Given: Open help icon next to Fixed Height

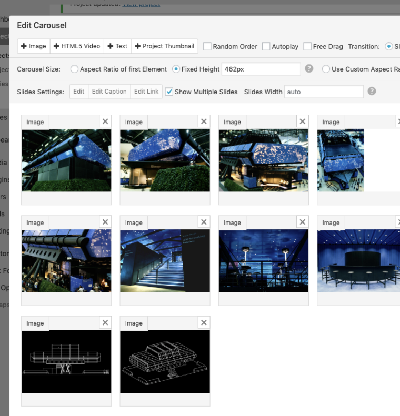Looking at the screenshot, I should tap(309, 69).
